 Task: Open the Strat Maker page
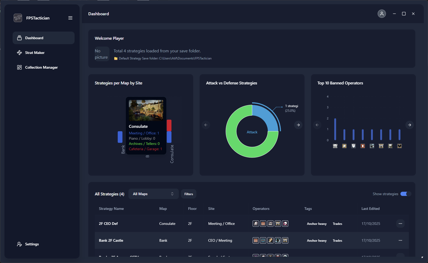(35, 53)
